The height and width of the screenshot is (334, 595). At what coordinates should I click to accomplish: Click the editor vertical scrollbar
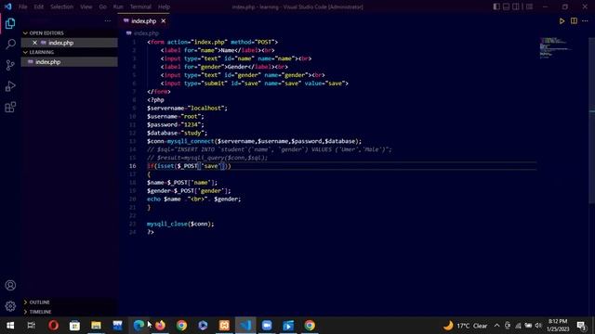(x=591, y=122)
